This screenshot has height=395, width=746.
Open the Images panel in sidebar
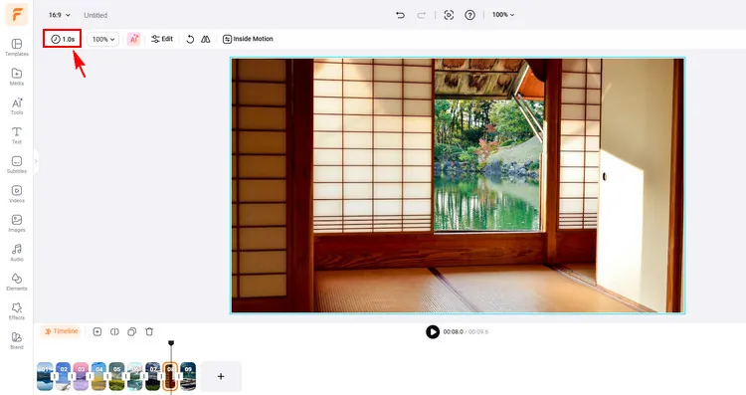tap(17, 223)
